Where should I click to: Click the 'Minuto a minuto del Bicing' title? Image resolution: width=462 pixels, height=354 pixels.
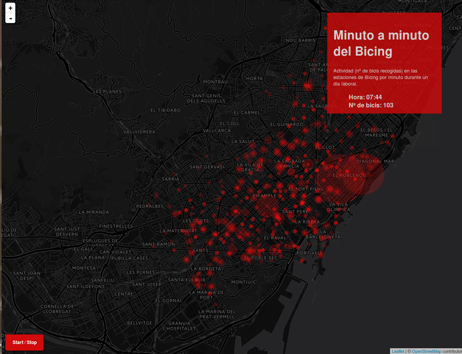pyautogui.click(x=381, y=43)
